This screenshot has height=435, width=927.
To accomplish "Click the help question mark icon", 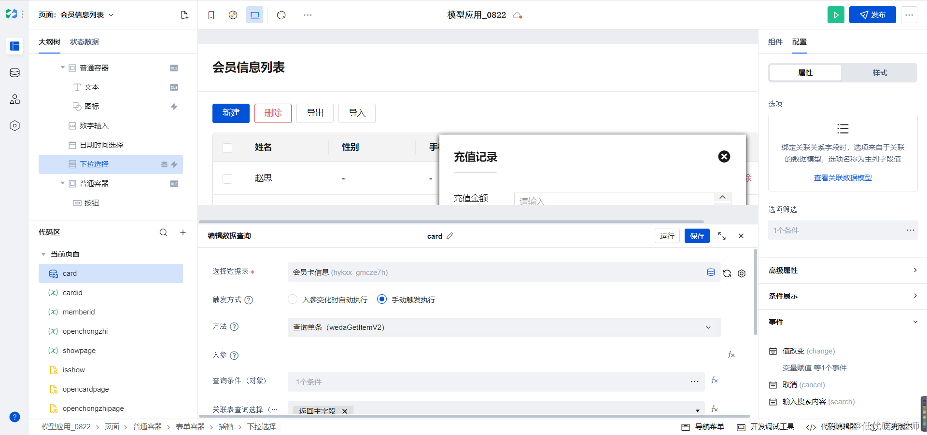I will pos(14,417).
